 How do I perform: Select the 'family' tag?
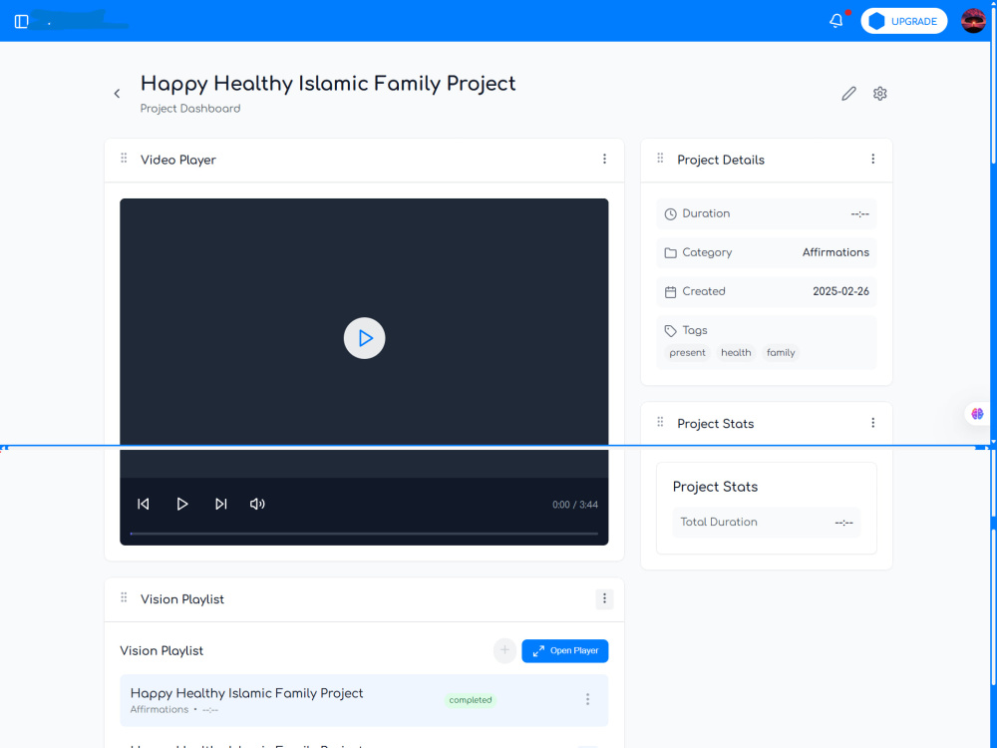click(x=781, y=352)
